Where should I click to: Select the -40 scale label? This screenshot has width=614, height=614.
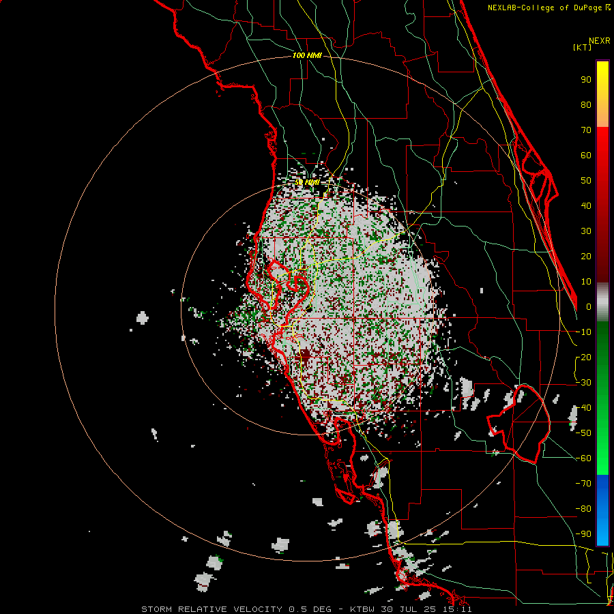tap(583, 408)
